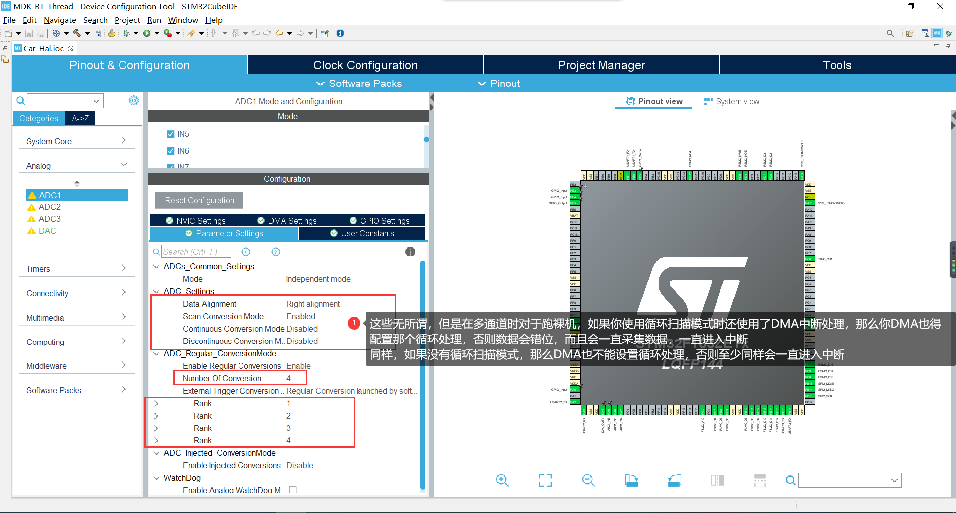The width and height of the screenshot is (956, 513).
Task: Uncheck the IN5 channel checkbox
Action: pyautogui.click(x=170, y=133)
